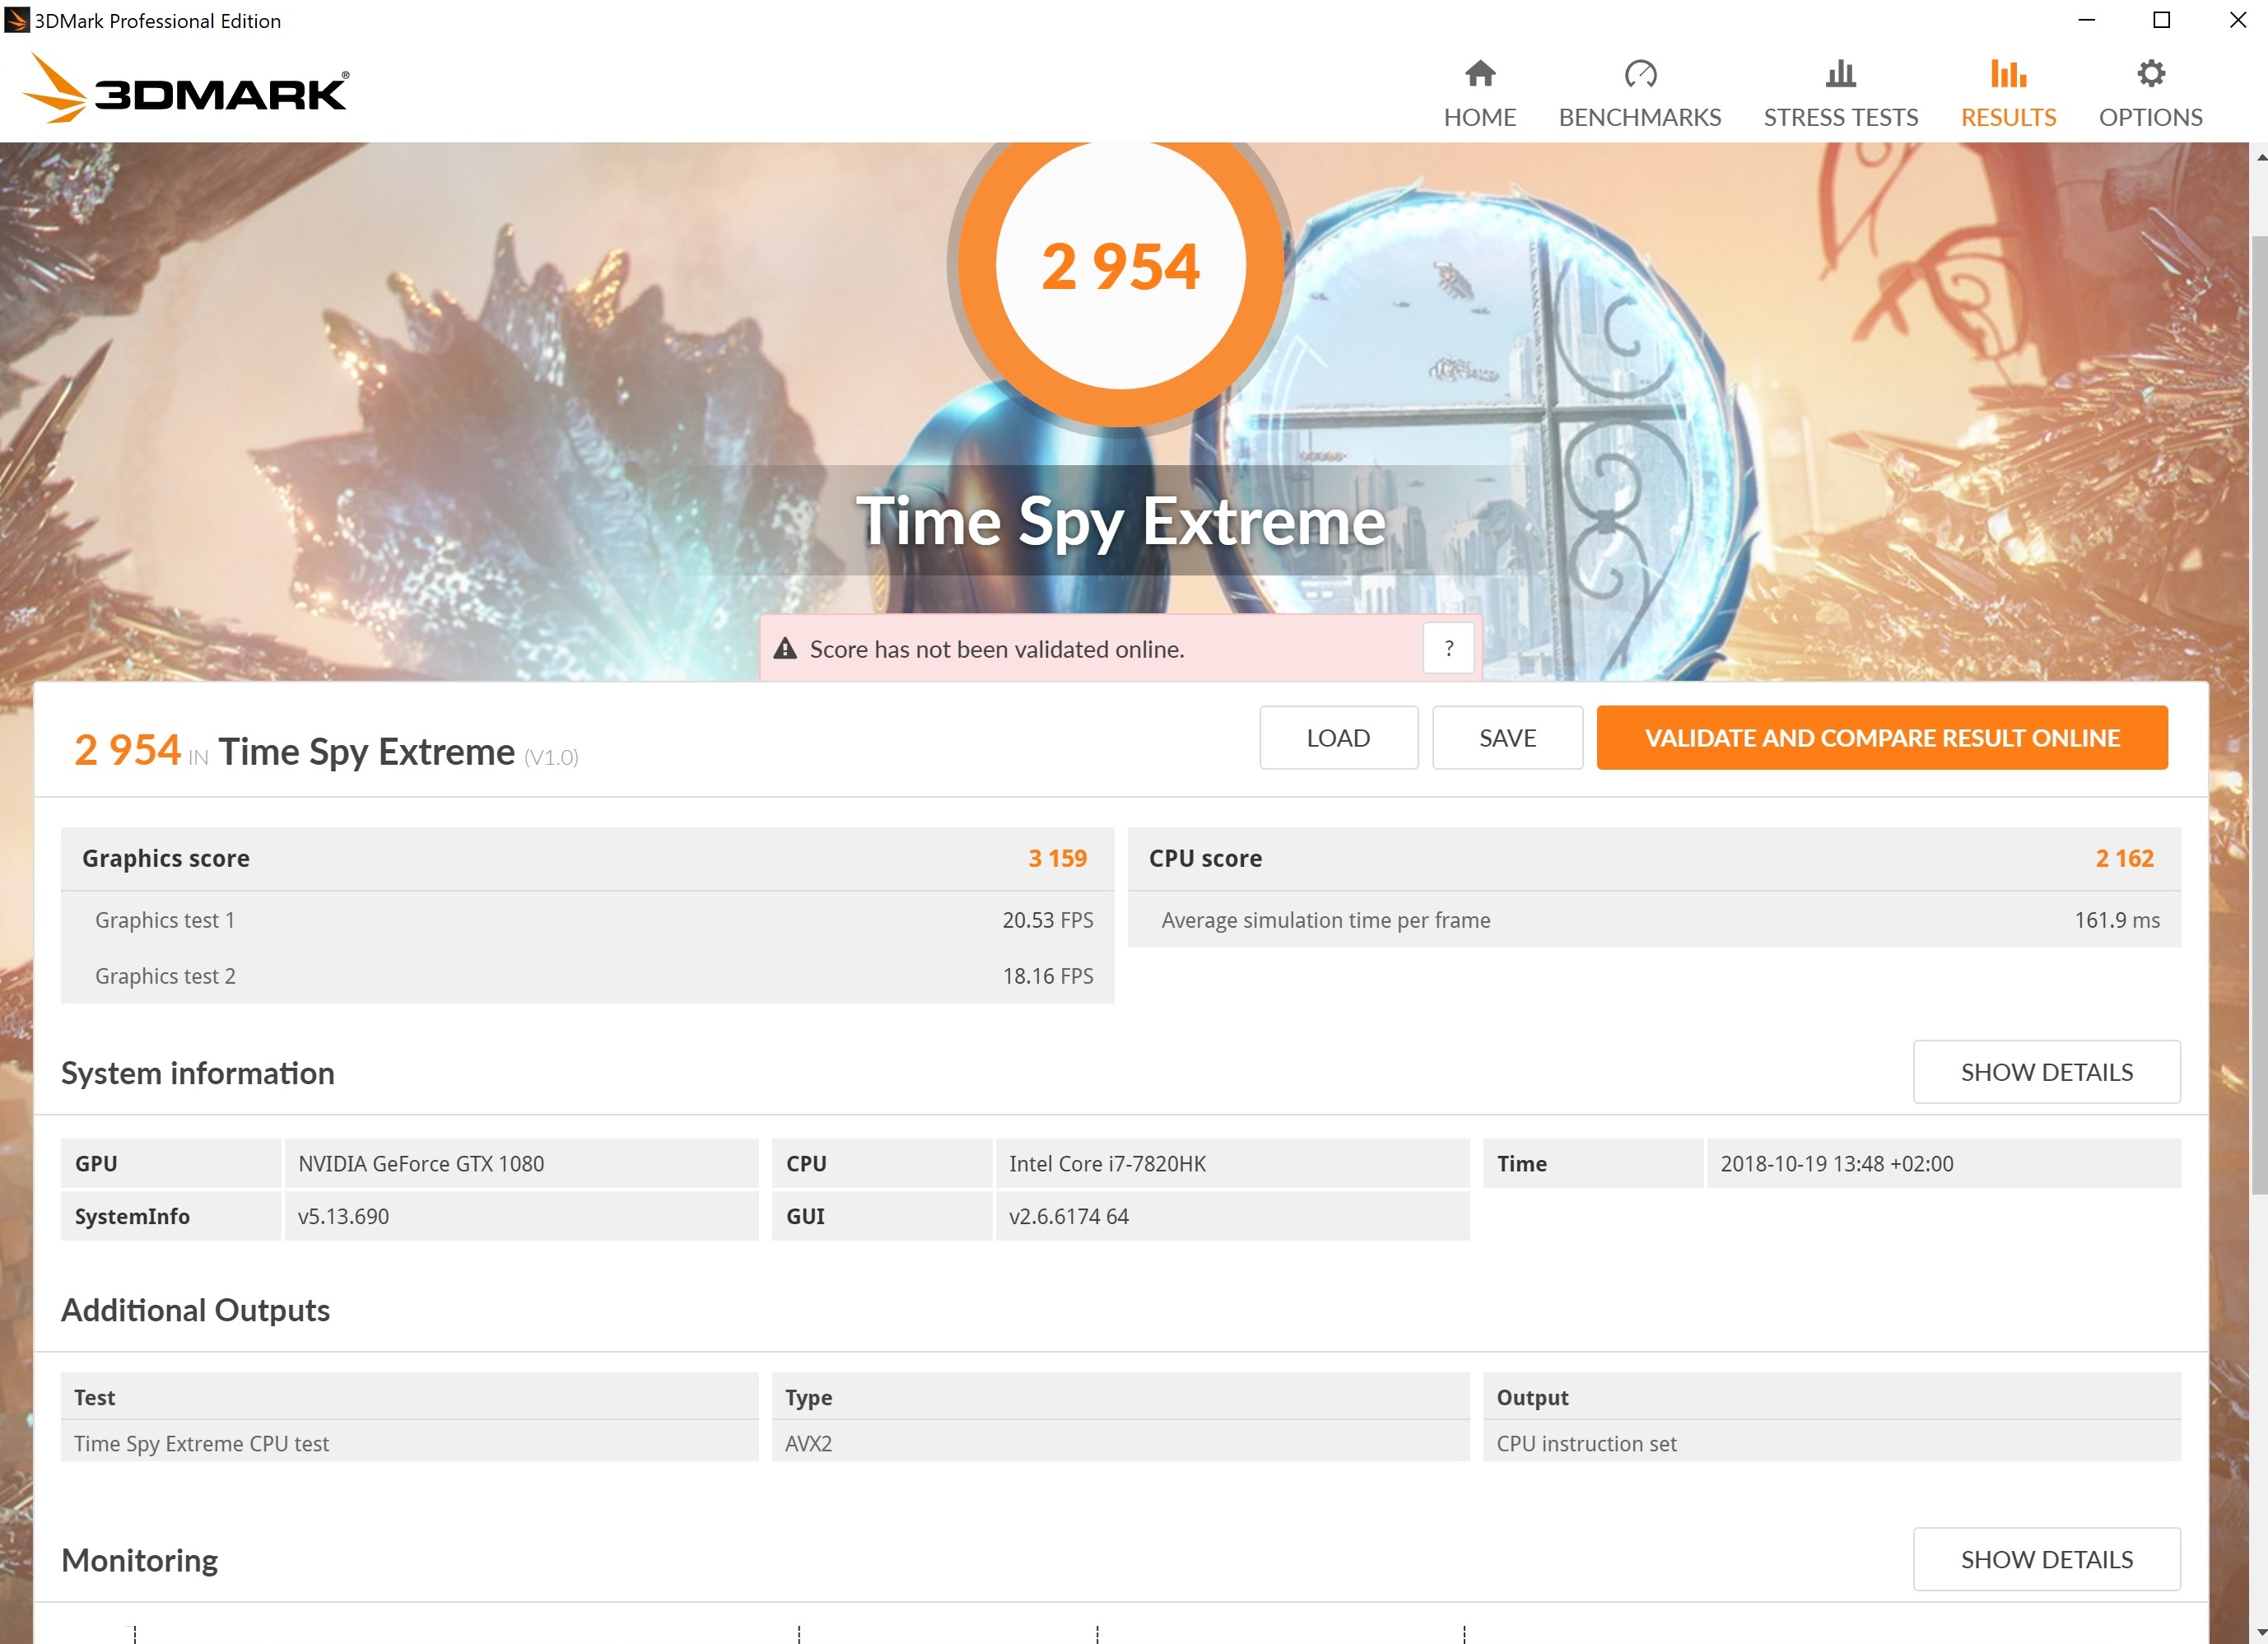Image resolution: width=2268 pixels, height=1644 pixels.
Task: Click the orange Results bars icon
Action: click(x=2007, y=74)
